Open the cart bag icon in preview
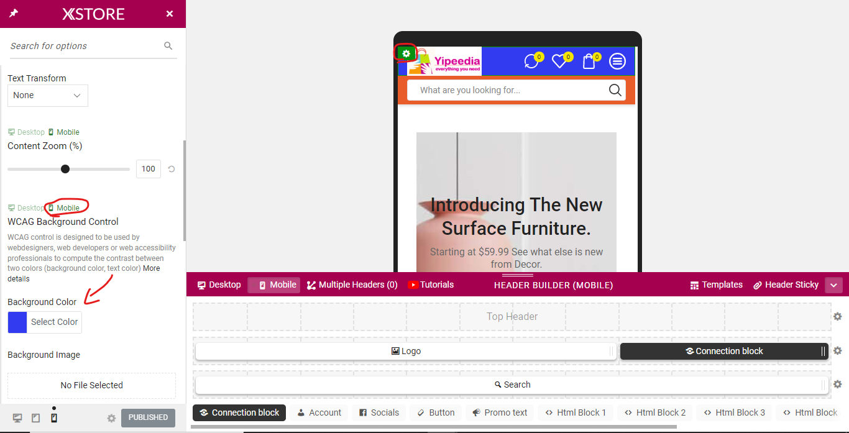Screen dimensions: 849x433 (589, 61)
